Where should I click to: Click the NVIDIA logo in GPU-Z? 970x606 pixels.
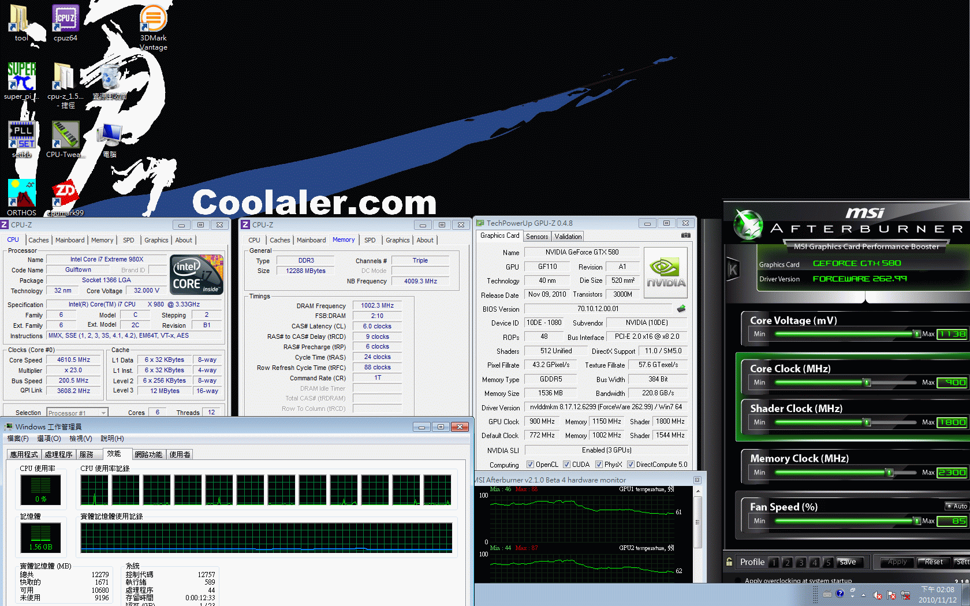[x=666, y=273]
